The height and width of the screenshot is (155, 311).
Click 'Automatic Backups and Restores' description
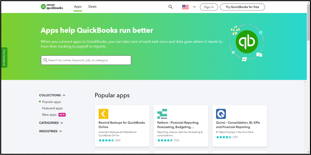click(x=118, y=134)
